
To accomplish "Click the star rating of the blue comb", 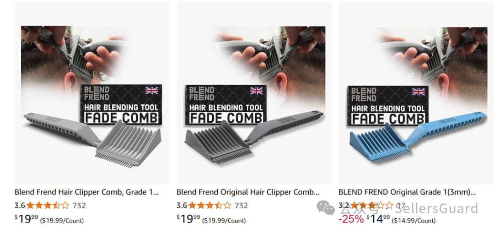I will [x=372, y=206].
